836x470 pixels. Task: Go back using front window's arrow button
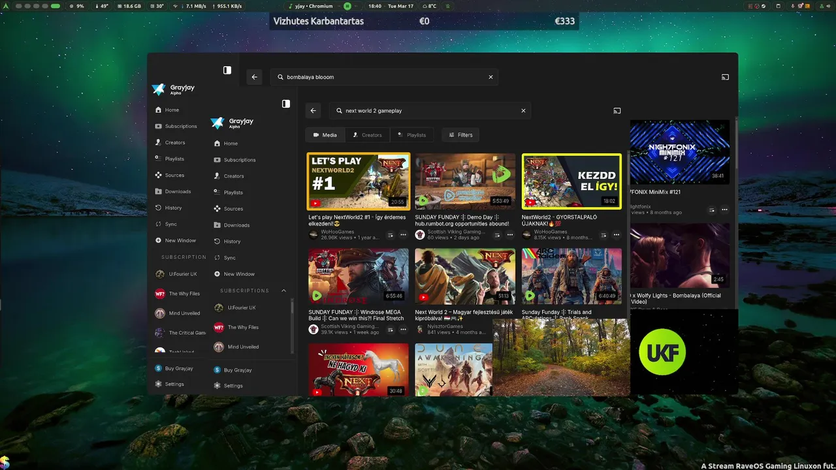313,111
